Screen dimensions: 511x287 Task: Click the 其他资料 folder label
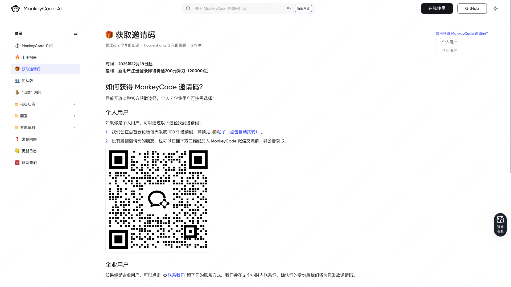(28, 128)
